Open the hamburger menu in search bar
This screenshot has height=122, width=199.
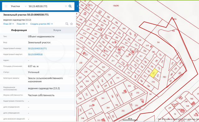[x=6, y=6]
